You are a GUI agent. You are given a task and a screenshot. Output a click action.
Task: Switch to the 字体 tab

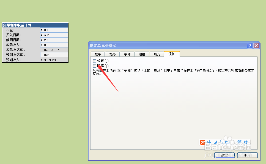127,54
